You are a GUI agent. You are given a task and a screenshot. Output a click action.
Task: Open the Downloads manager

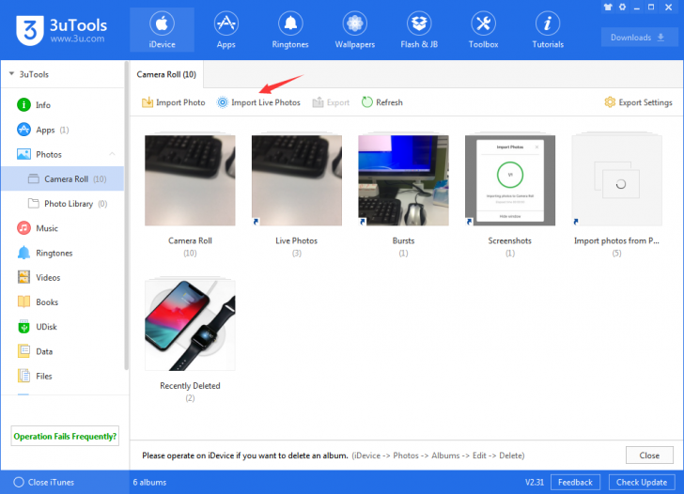[639, 38]
